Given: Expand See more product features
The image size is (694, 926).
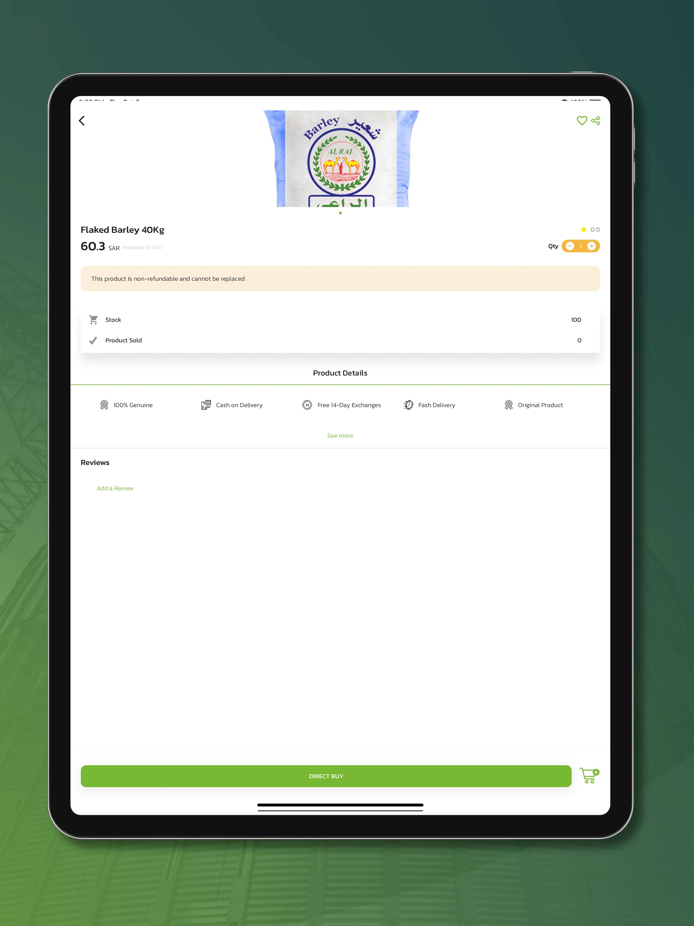Looking at the screenshot, I should pyautogui.click(x=340, y=435).
